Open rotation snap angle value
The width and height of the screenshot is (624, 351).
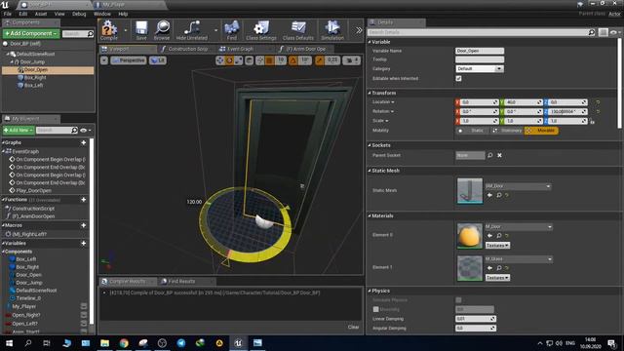click(x=305, y=60)
